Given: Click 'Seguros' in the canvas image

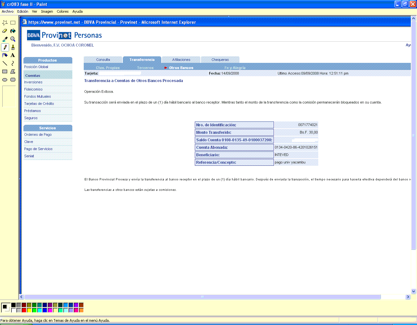Looking at the screenshot, I should click(x=31, y=118).
